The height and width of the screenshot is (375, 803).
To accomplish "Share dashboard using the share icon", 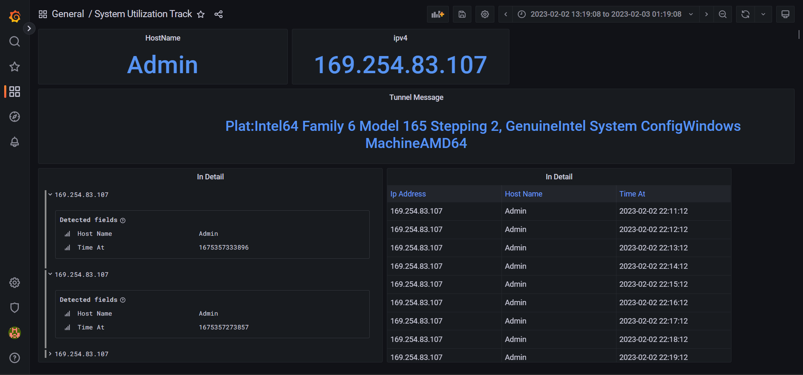I will click(218, 14).
